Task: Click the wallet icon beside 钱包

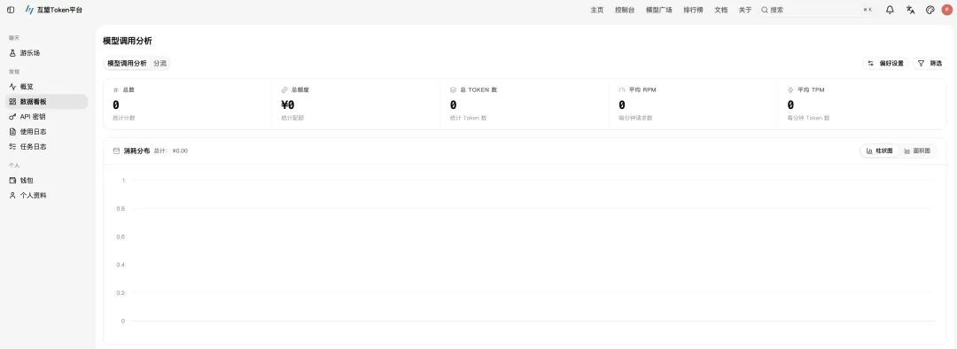Action: tap(12, 181)
